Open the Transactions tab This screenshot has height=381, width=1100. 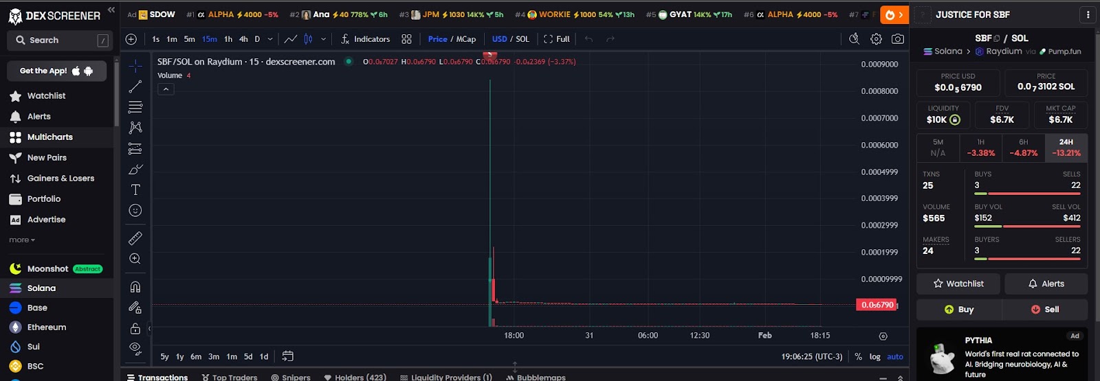point(157,377)
